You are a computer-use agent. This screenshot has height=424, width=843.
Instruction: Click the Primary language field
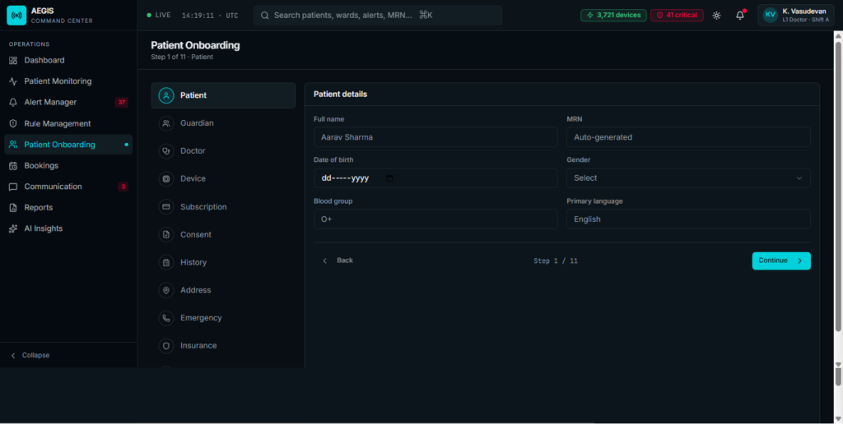coord(689,219)
